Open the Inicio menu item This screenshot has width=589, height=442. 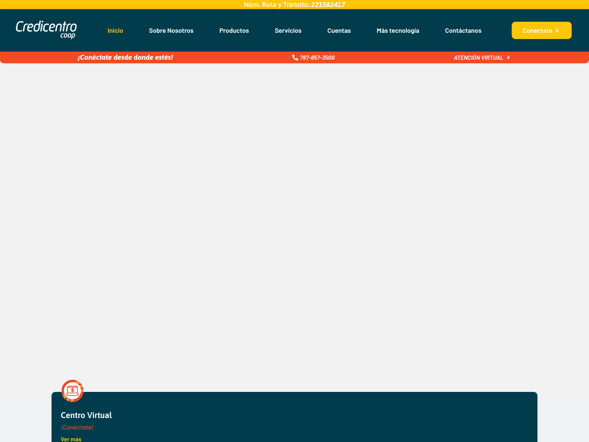click(x=115, y=31)
